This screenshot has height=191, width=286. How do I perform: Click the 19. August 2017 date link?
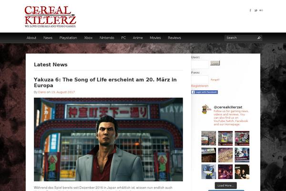[63, 92]
